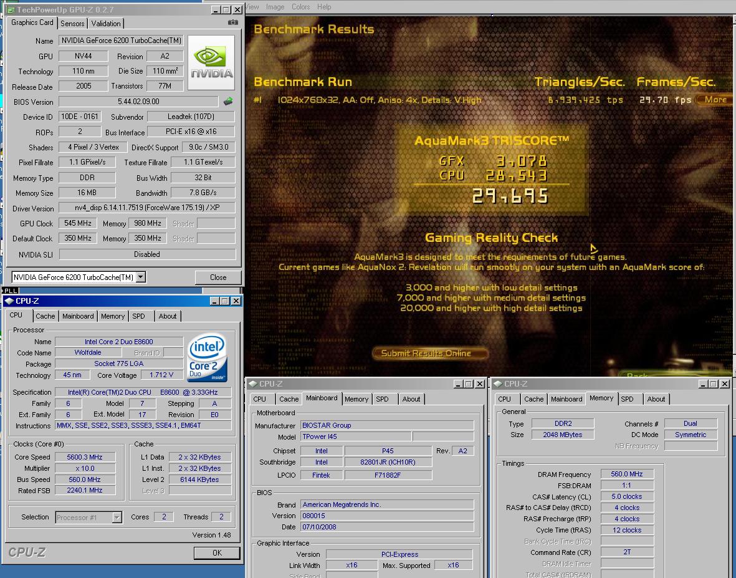Click the Core Speed 5600.3 MHz value

(x=85, y=457)
